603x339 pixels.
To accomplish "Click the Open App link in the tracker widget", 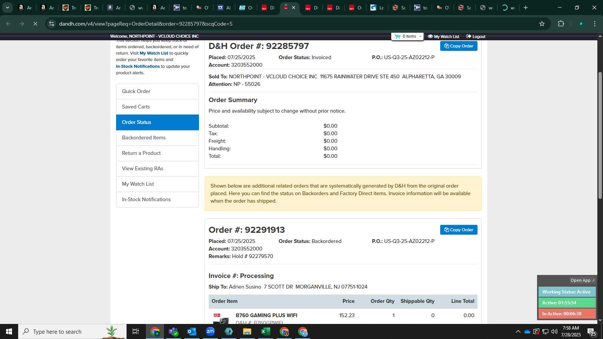I will coord(582,280).
